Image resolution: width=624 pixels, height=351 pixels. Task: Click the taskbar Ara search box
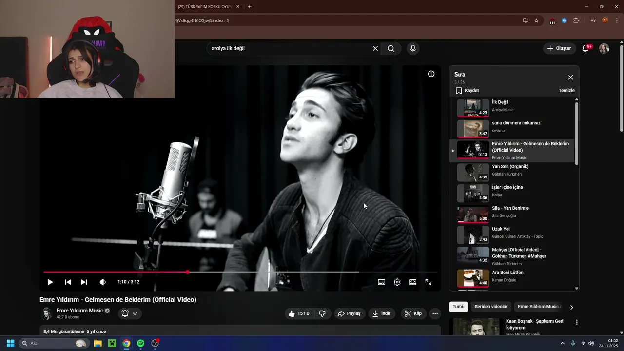coord(54,343)
